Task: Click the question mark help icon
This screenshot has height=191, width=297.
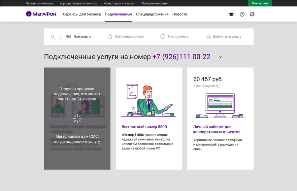Action: 242,14
